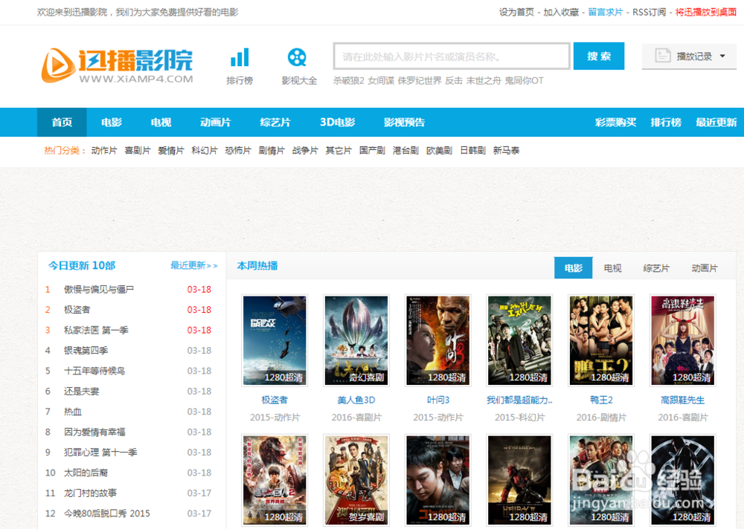Screen dimensions: 744x529
Task: Click the 鸭王2 title link
Action: pos(601,400)
